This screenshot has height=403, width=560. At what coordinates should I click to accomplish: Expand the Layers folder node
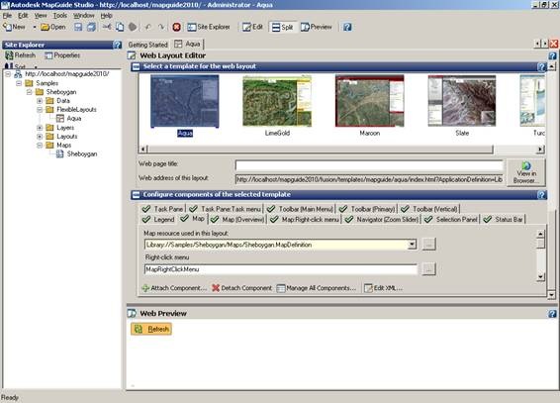(40, 128)
